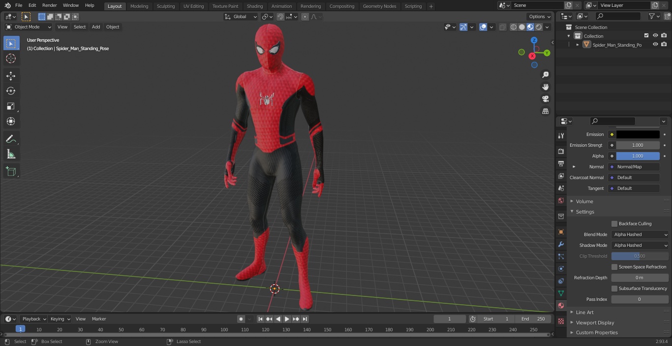Click the End frame 250 field
The image size is (672, 346).
(x=533, y=319)
